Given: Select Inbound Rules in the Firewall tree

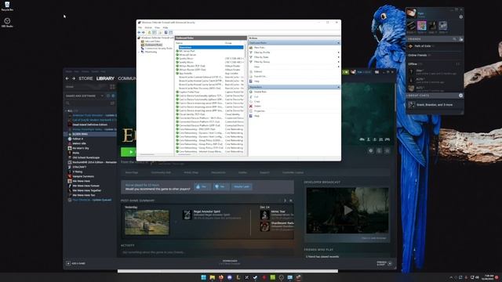Looking at the screenshot, I should point(152,42).
